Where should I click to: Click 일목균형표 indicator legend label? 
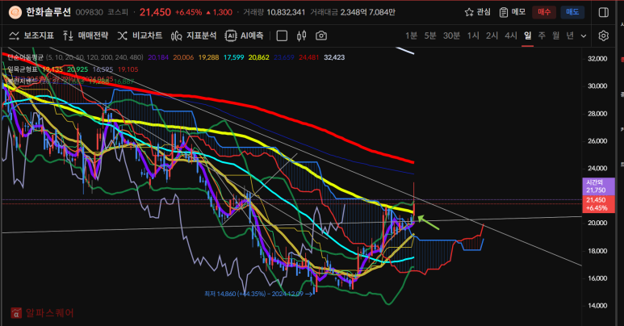point(23,69)
